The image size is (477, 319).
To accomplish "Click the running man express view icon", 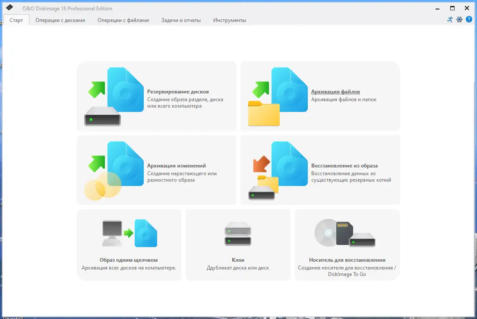I will [x=450, y=19].
